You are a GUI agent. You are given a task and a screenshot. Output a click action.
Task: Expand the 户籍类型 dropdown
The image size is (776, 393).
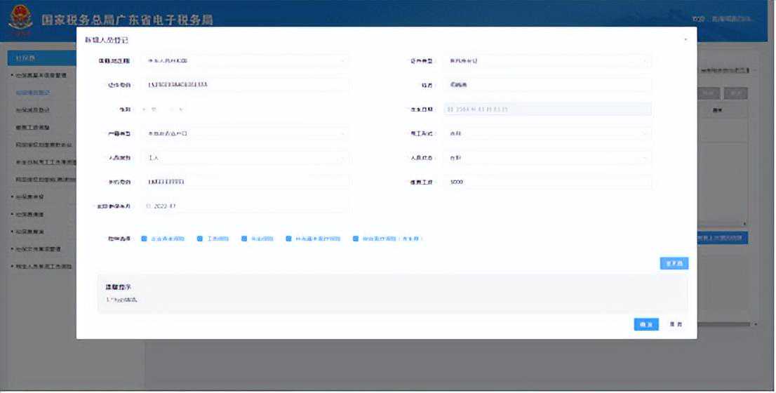[x=342, y=133]
